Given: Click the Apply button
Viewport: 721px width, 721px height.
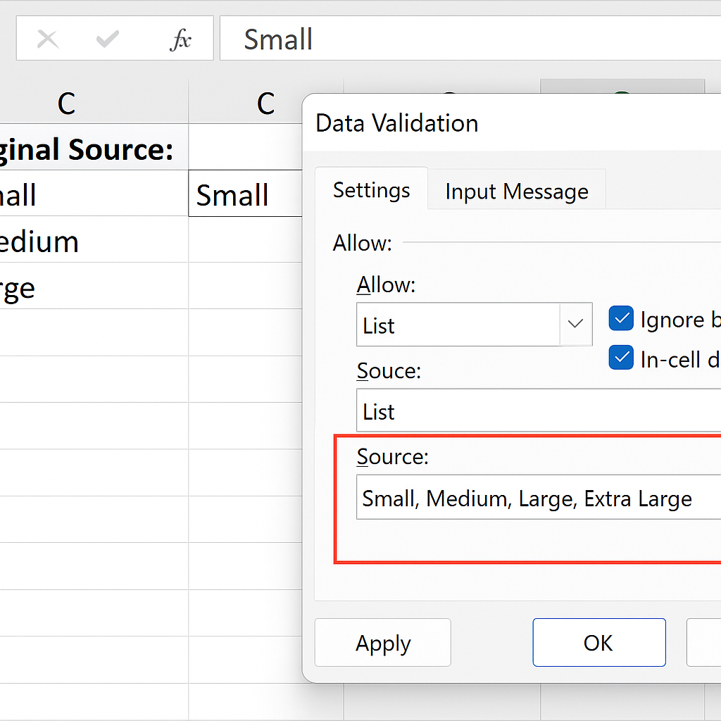Looking at the screenshot, I should coord(382,643).
